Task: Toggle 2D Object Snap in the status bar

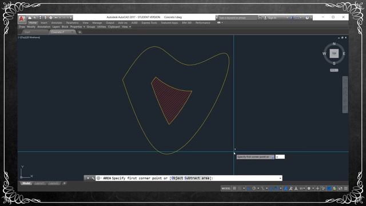Action: tap(276, 188)
